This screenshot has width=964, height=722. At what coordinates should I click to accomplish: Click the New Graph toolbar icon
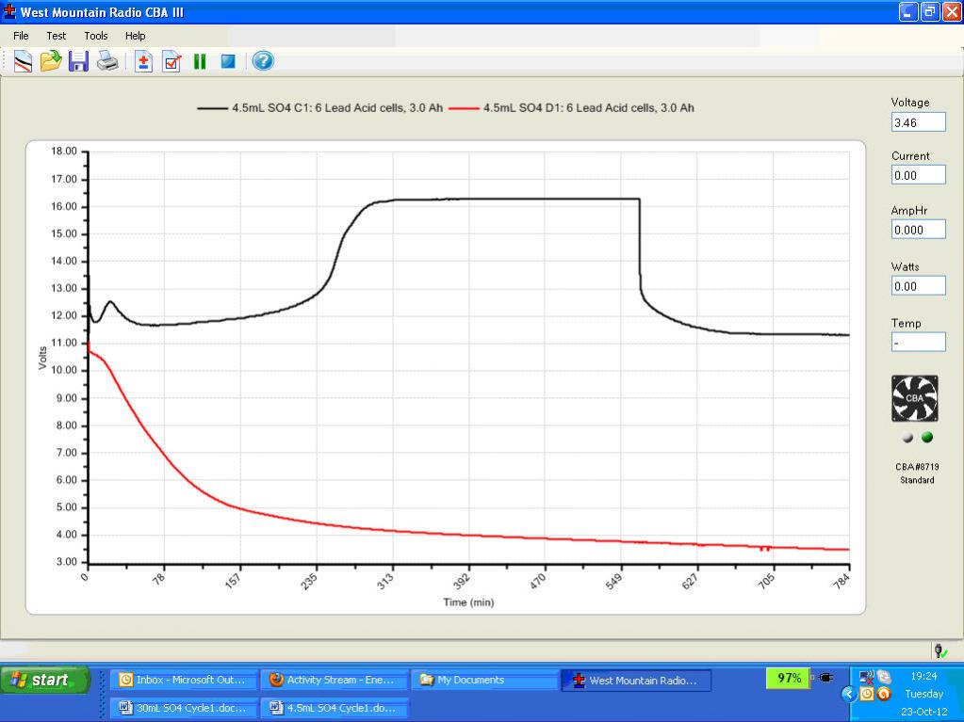23,61
